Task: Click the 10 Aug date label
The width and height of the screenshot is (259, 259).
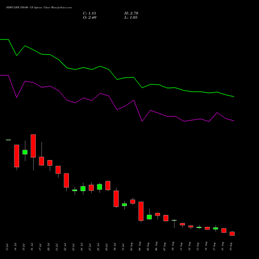Action: (x=173, y=247)
